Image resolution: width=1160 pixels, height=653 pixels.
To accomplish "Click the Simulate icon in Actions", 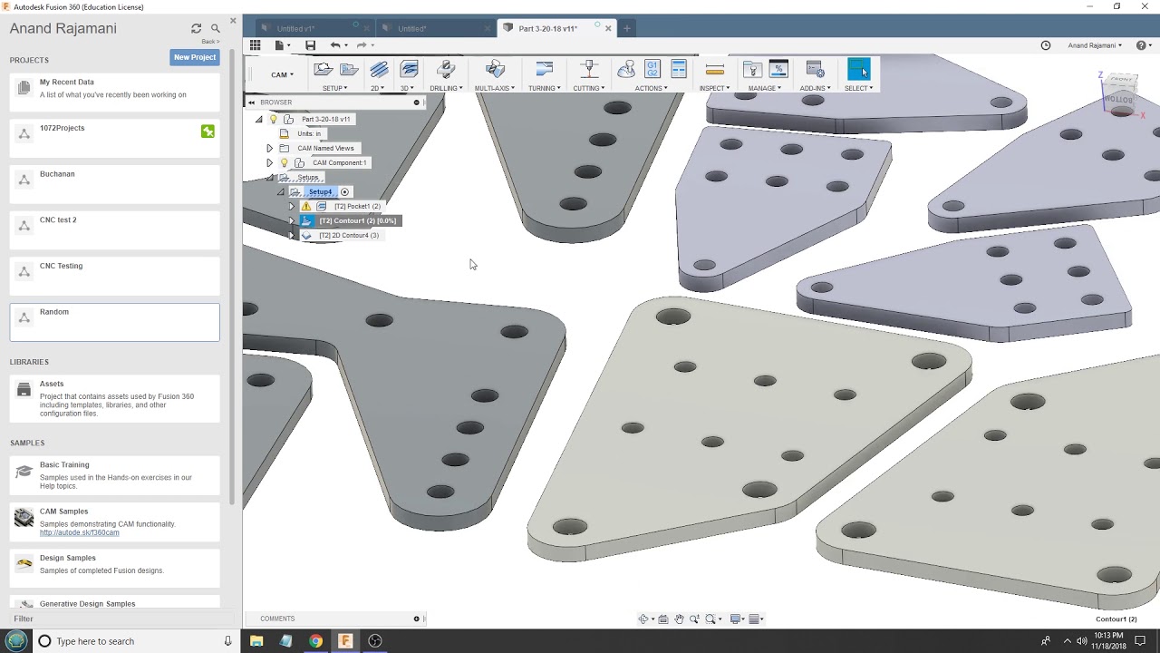I will (x=626, y=70).
